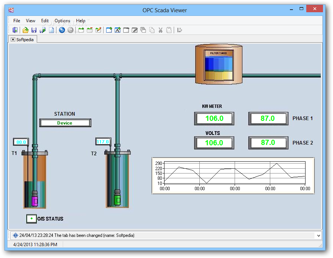Click the gray redo arrow icon
The width and height of the screenshot is (333, 258).
click(71, 30)
